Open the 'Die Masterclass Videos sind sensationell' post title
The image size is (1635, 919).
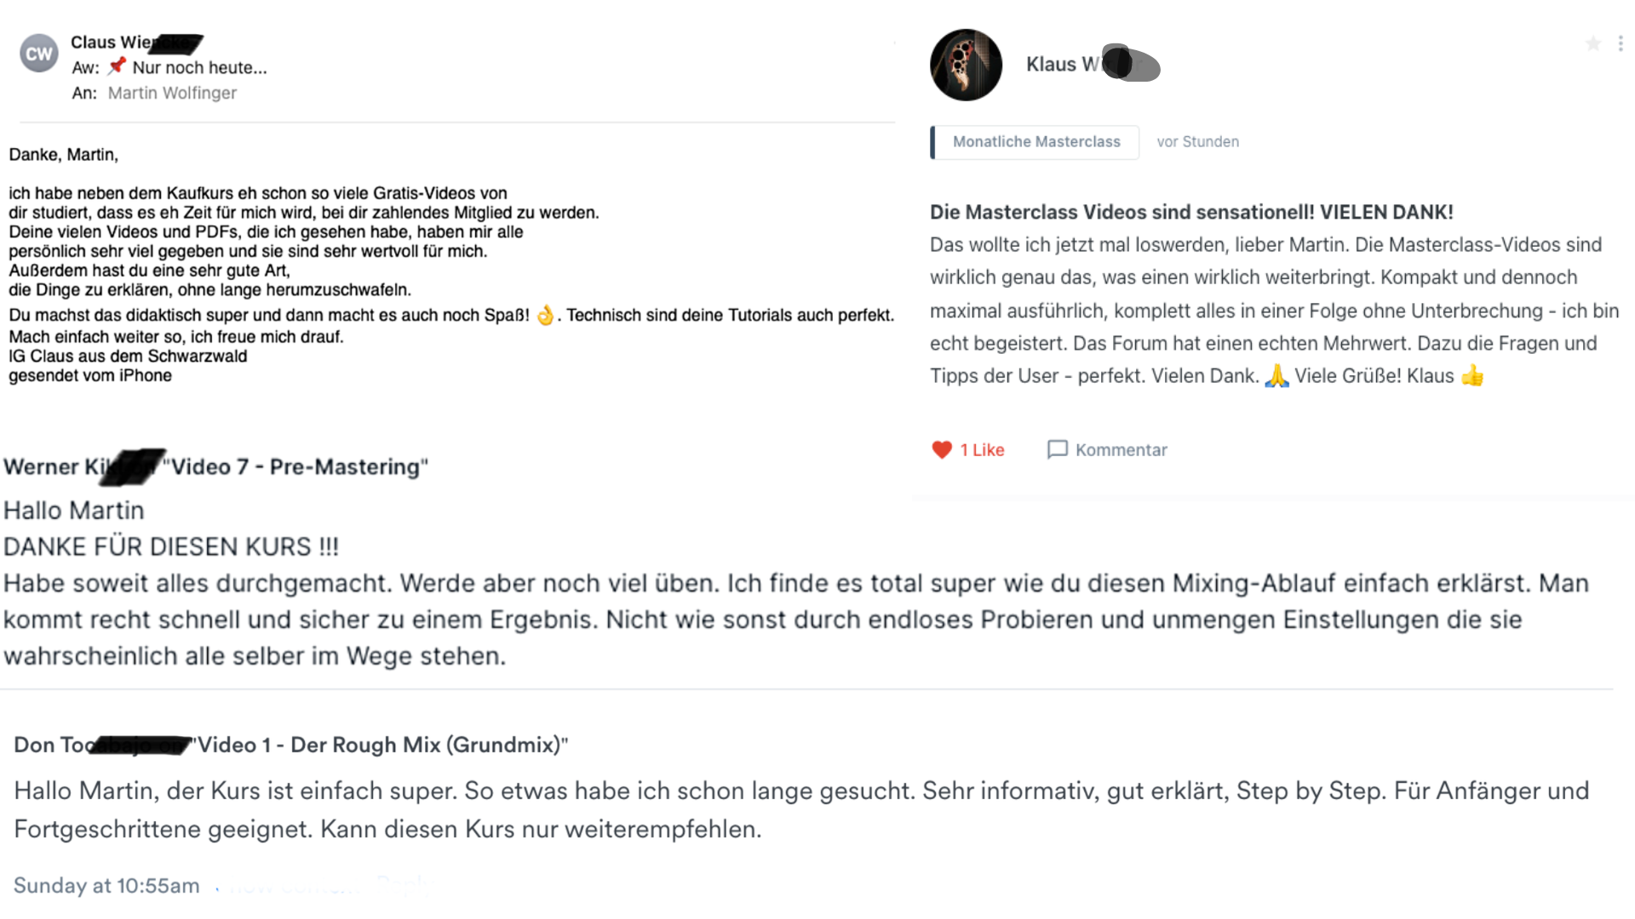coord(1191,212)
